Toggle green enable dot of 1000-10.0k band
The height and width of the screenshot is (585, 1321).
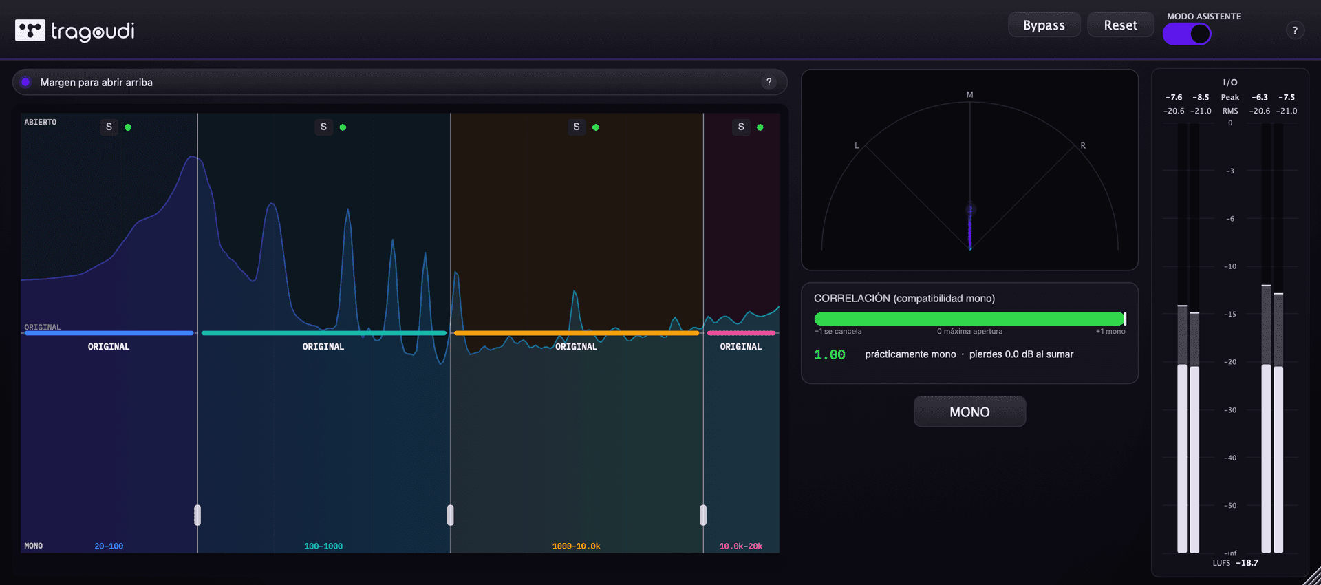[x=596, y=127]
